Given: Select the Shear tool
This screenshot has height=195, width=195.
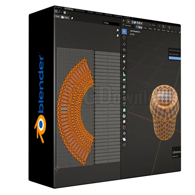Looking at the screenshot, I should (124, 139).
